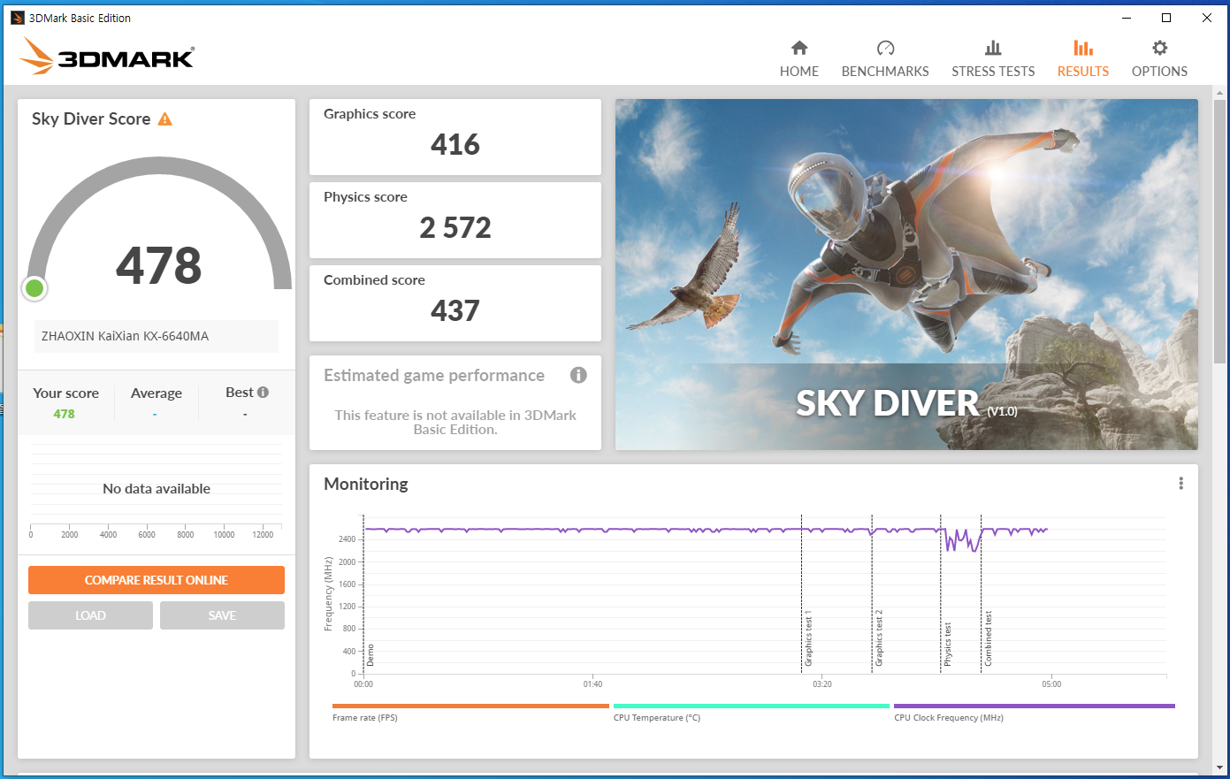Click the green score marker on the gauge
Image resolution: width=1230 pixels, height=779 pixels.
point(34,287)
